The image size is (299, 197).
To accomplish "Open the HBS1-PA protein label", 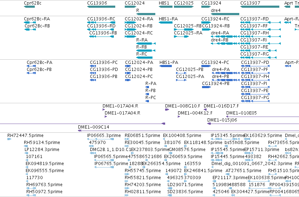I will point(169,63).
